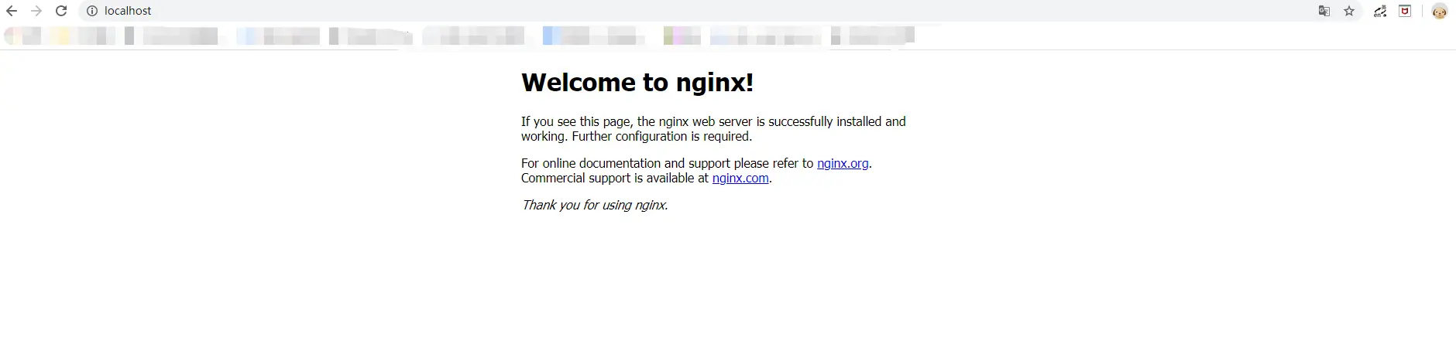1456x337 pixels.
Task: Click the "Thank you for using nginx." text
Action: tap(595, 205)
